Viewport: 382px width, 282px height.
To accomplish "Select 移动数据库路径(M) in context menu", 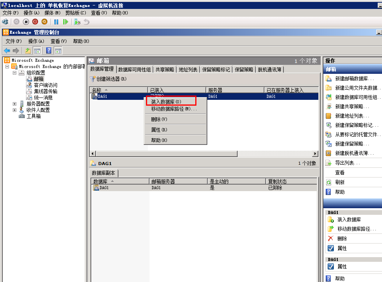I will pyautogui.click(x=175, y=109).
